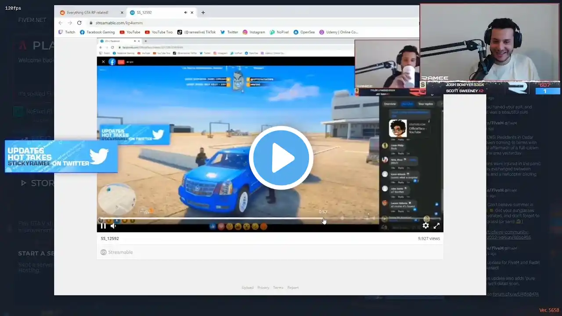Open the (@rameelive) TikTok bookmark

(x=196, y=32)
